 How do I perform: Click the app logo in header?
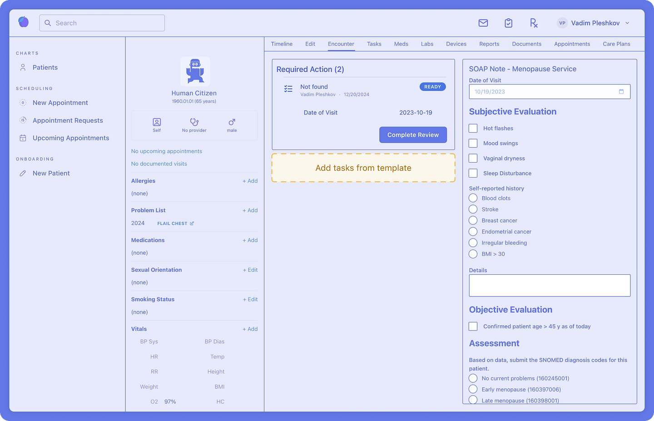pos(24,22)
